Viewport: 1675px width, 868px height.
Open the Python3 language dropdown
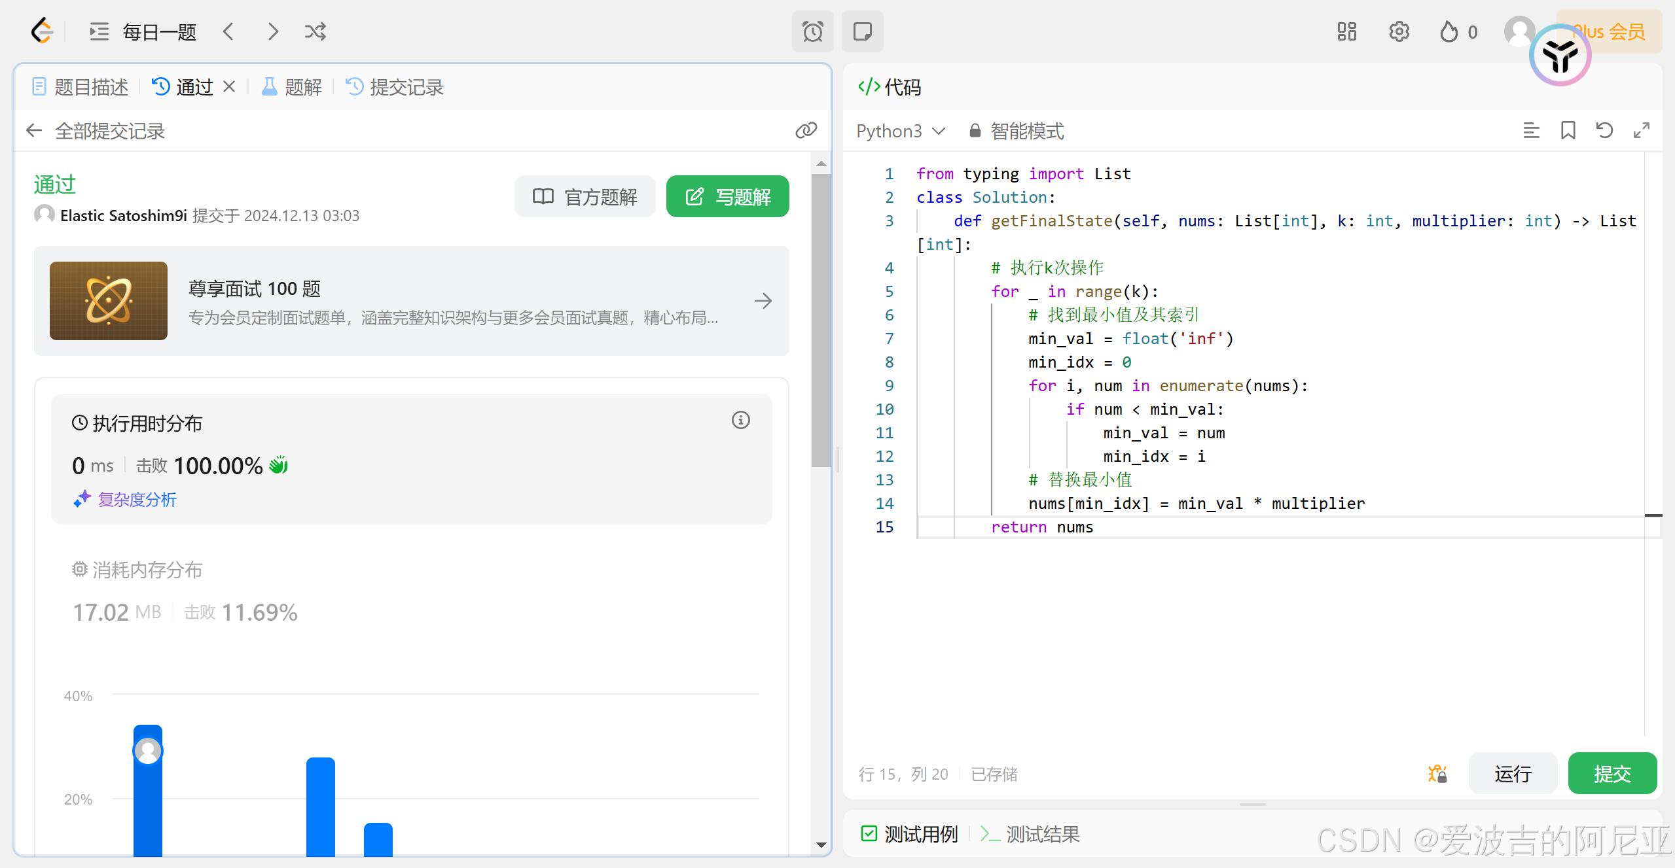[x=901, y=131]
